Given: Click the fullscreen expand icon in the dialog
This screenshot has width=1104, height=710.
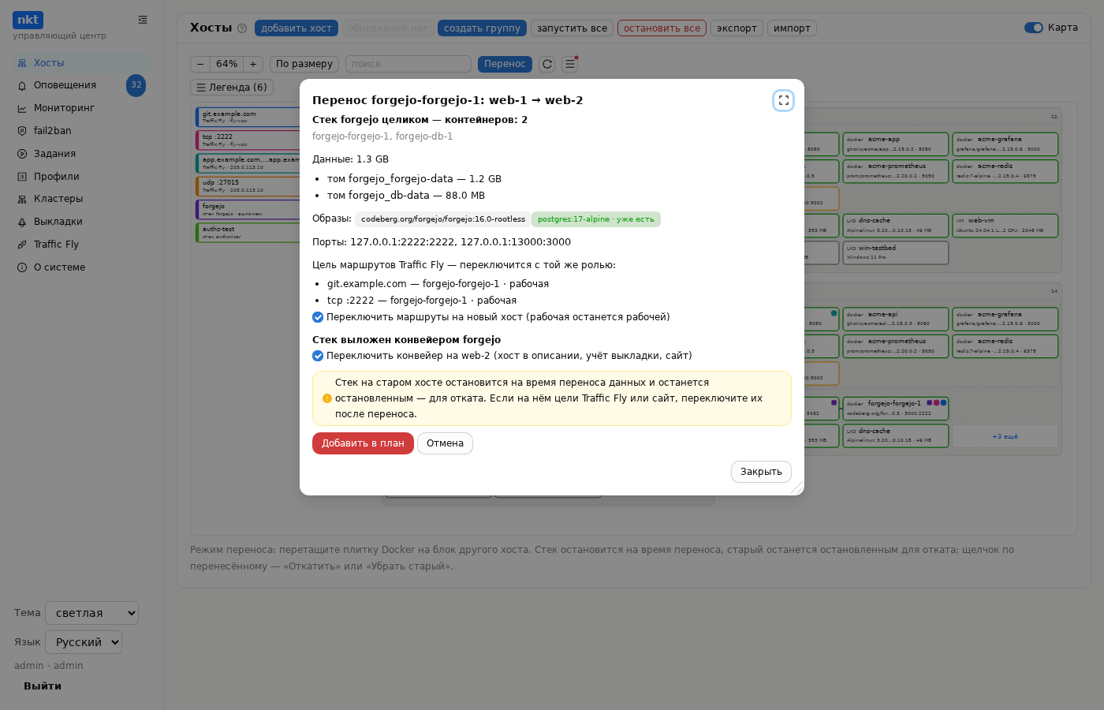Looking at the screenshot, I should (783, 100).
